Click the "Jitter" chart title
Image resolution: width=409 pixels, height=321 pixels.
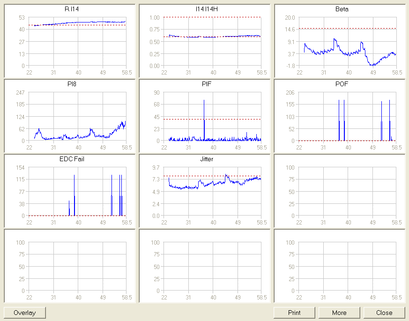click(207, 159)
